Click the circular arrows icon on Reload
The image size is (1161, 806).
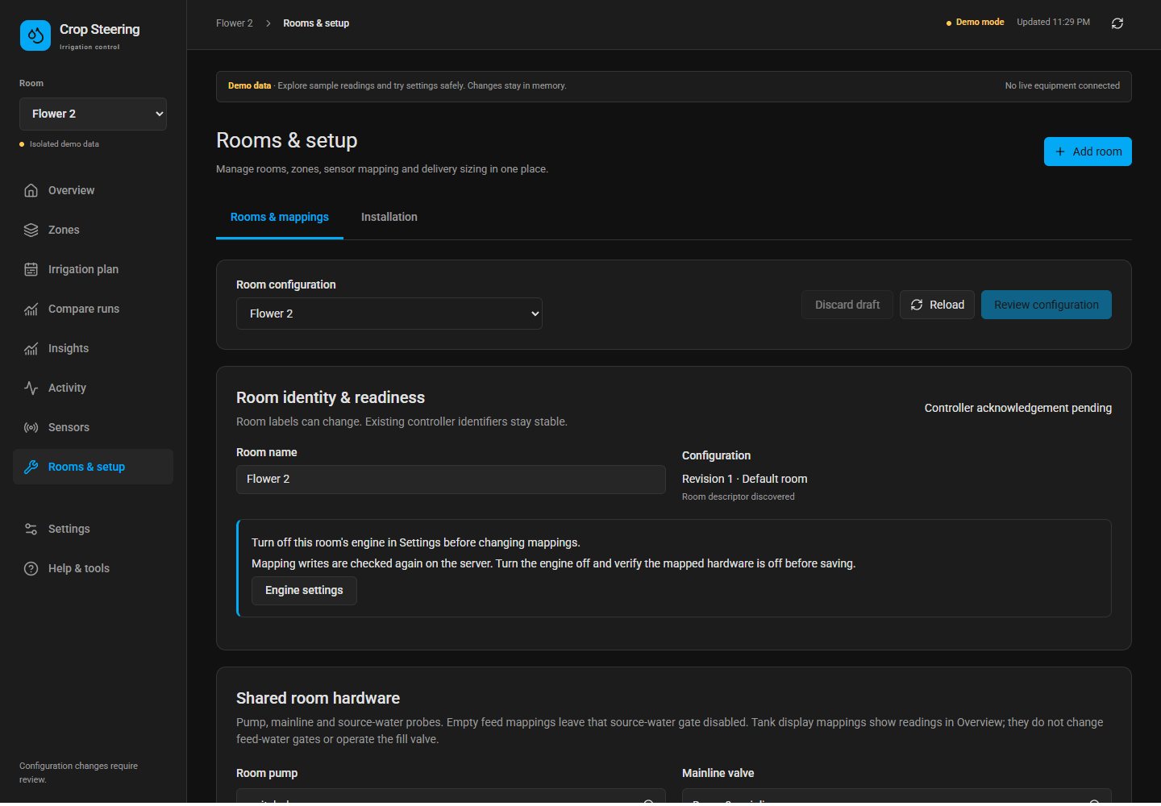(917, 305)
